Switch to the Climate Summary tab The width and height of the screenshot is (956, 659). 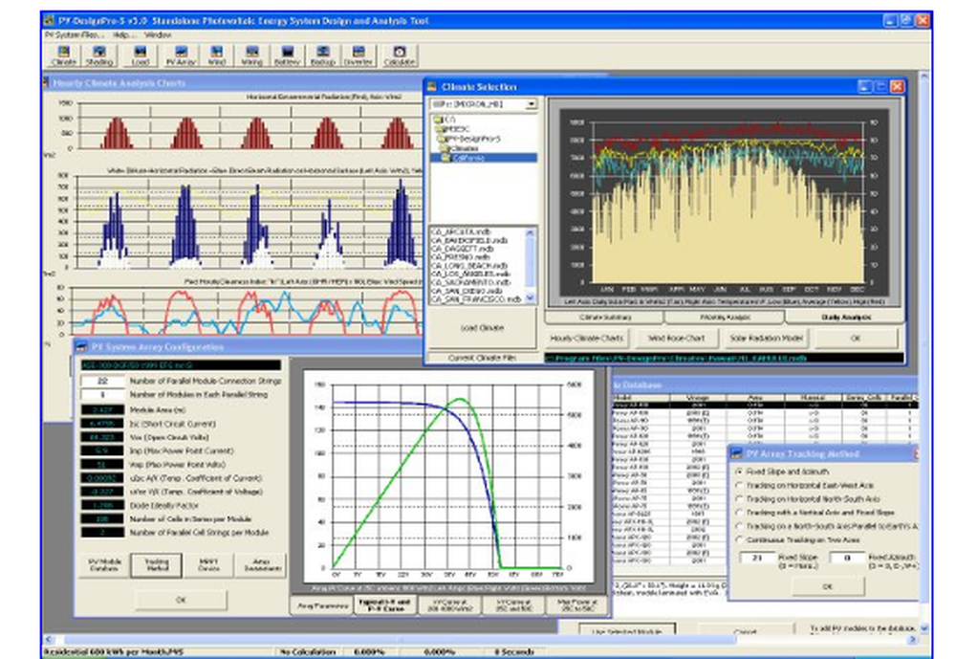pyautogui.click(x=605, y=318)
